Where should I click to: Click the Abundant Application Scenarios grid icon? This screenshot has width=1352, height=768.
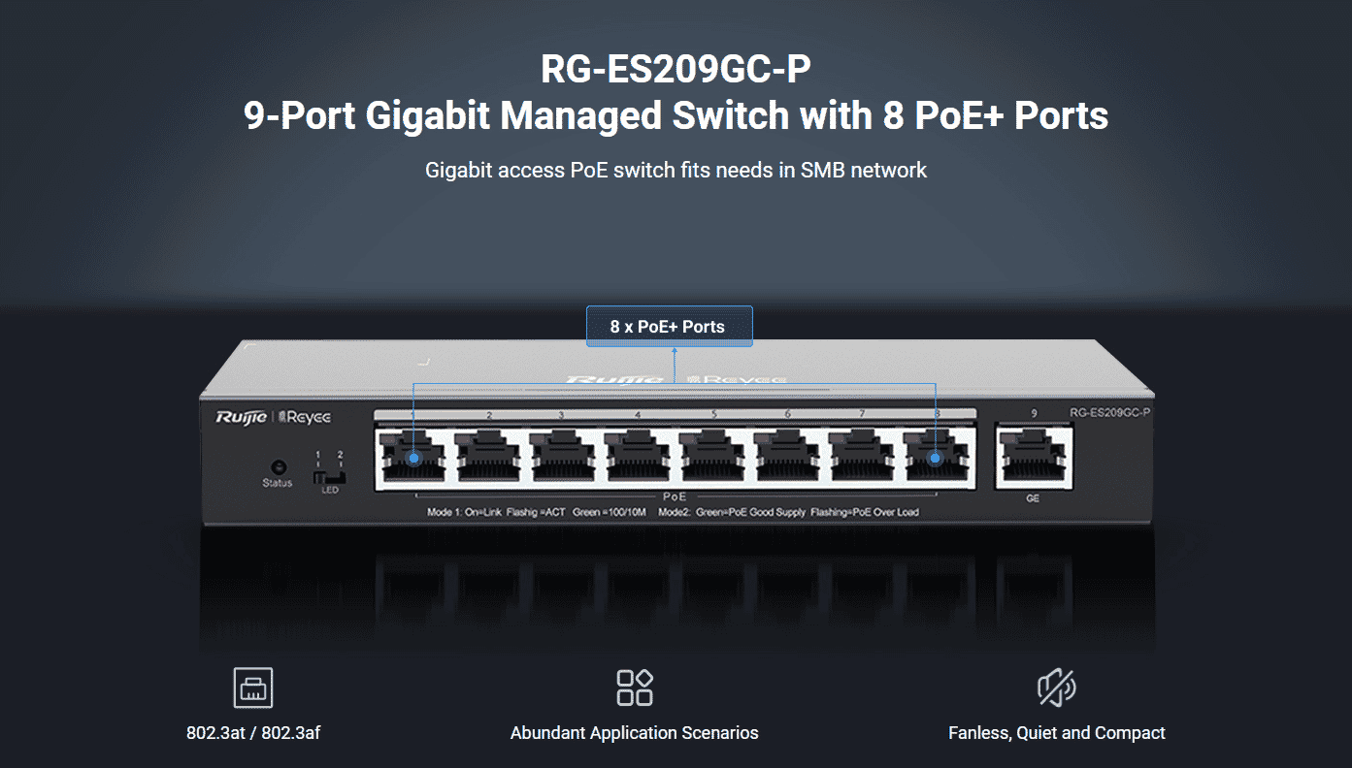(x=635, y=688)
